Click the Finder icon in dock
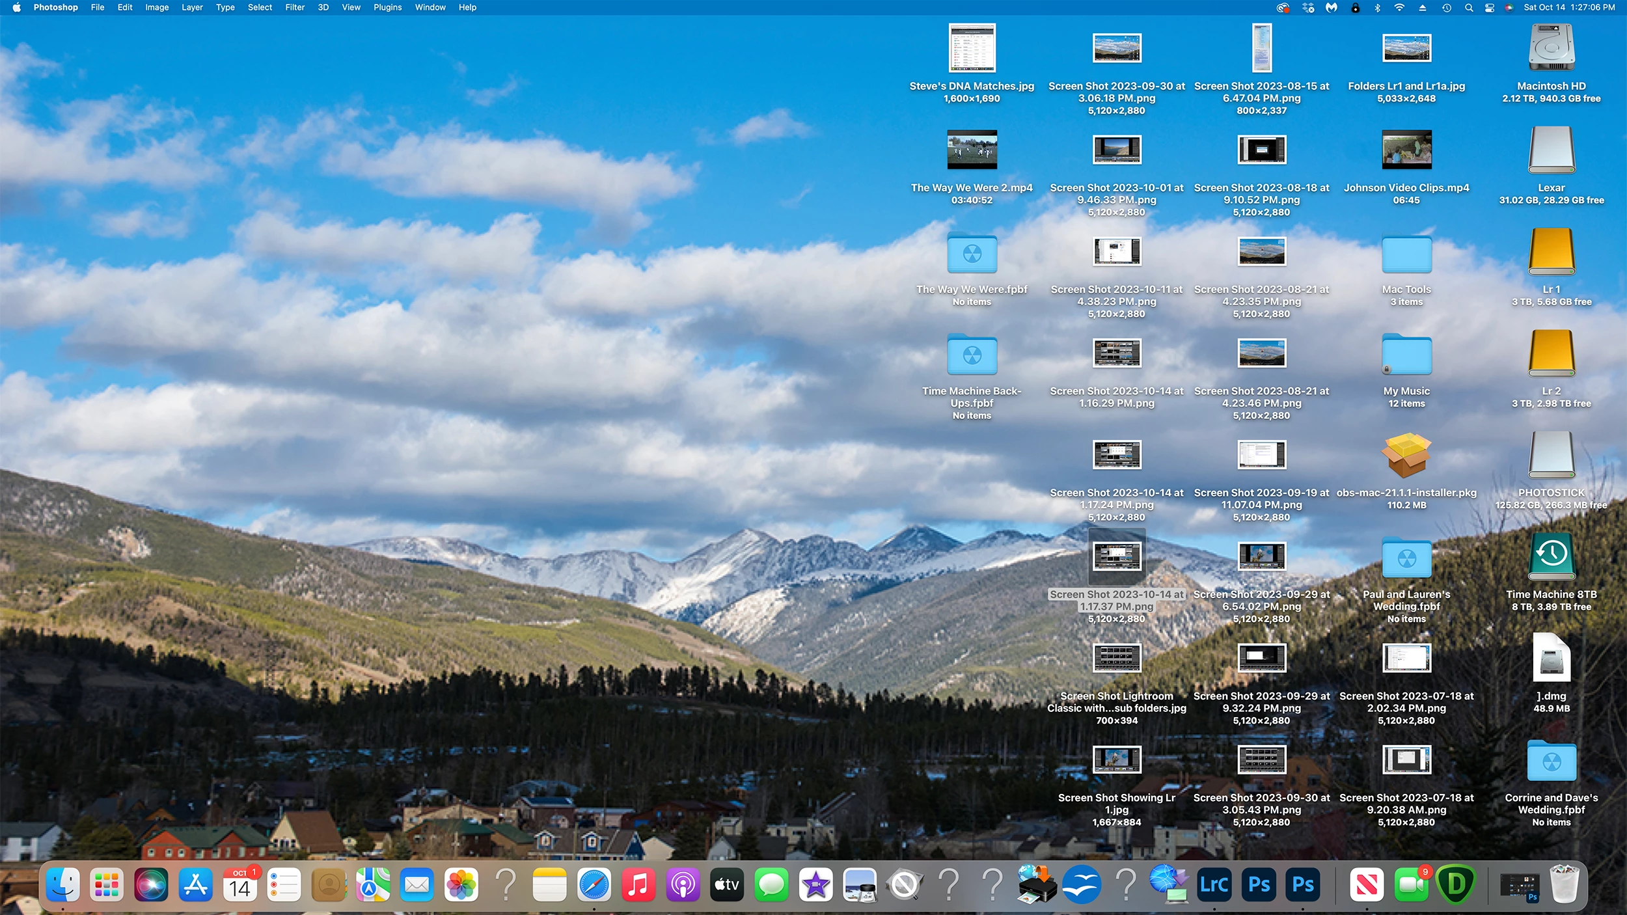The height and width of the screenshot is (915, 1627). [63, 884]
